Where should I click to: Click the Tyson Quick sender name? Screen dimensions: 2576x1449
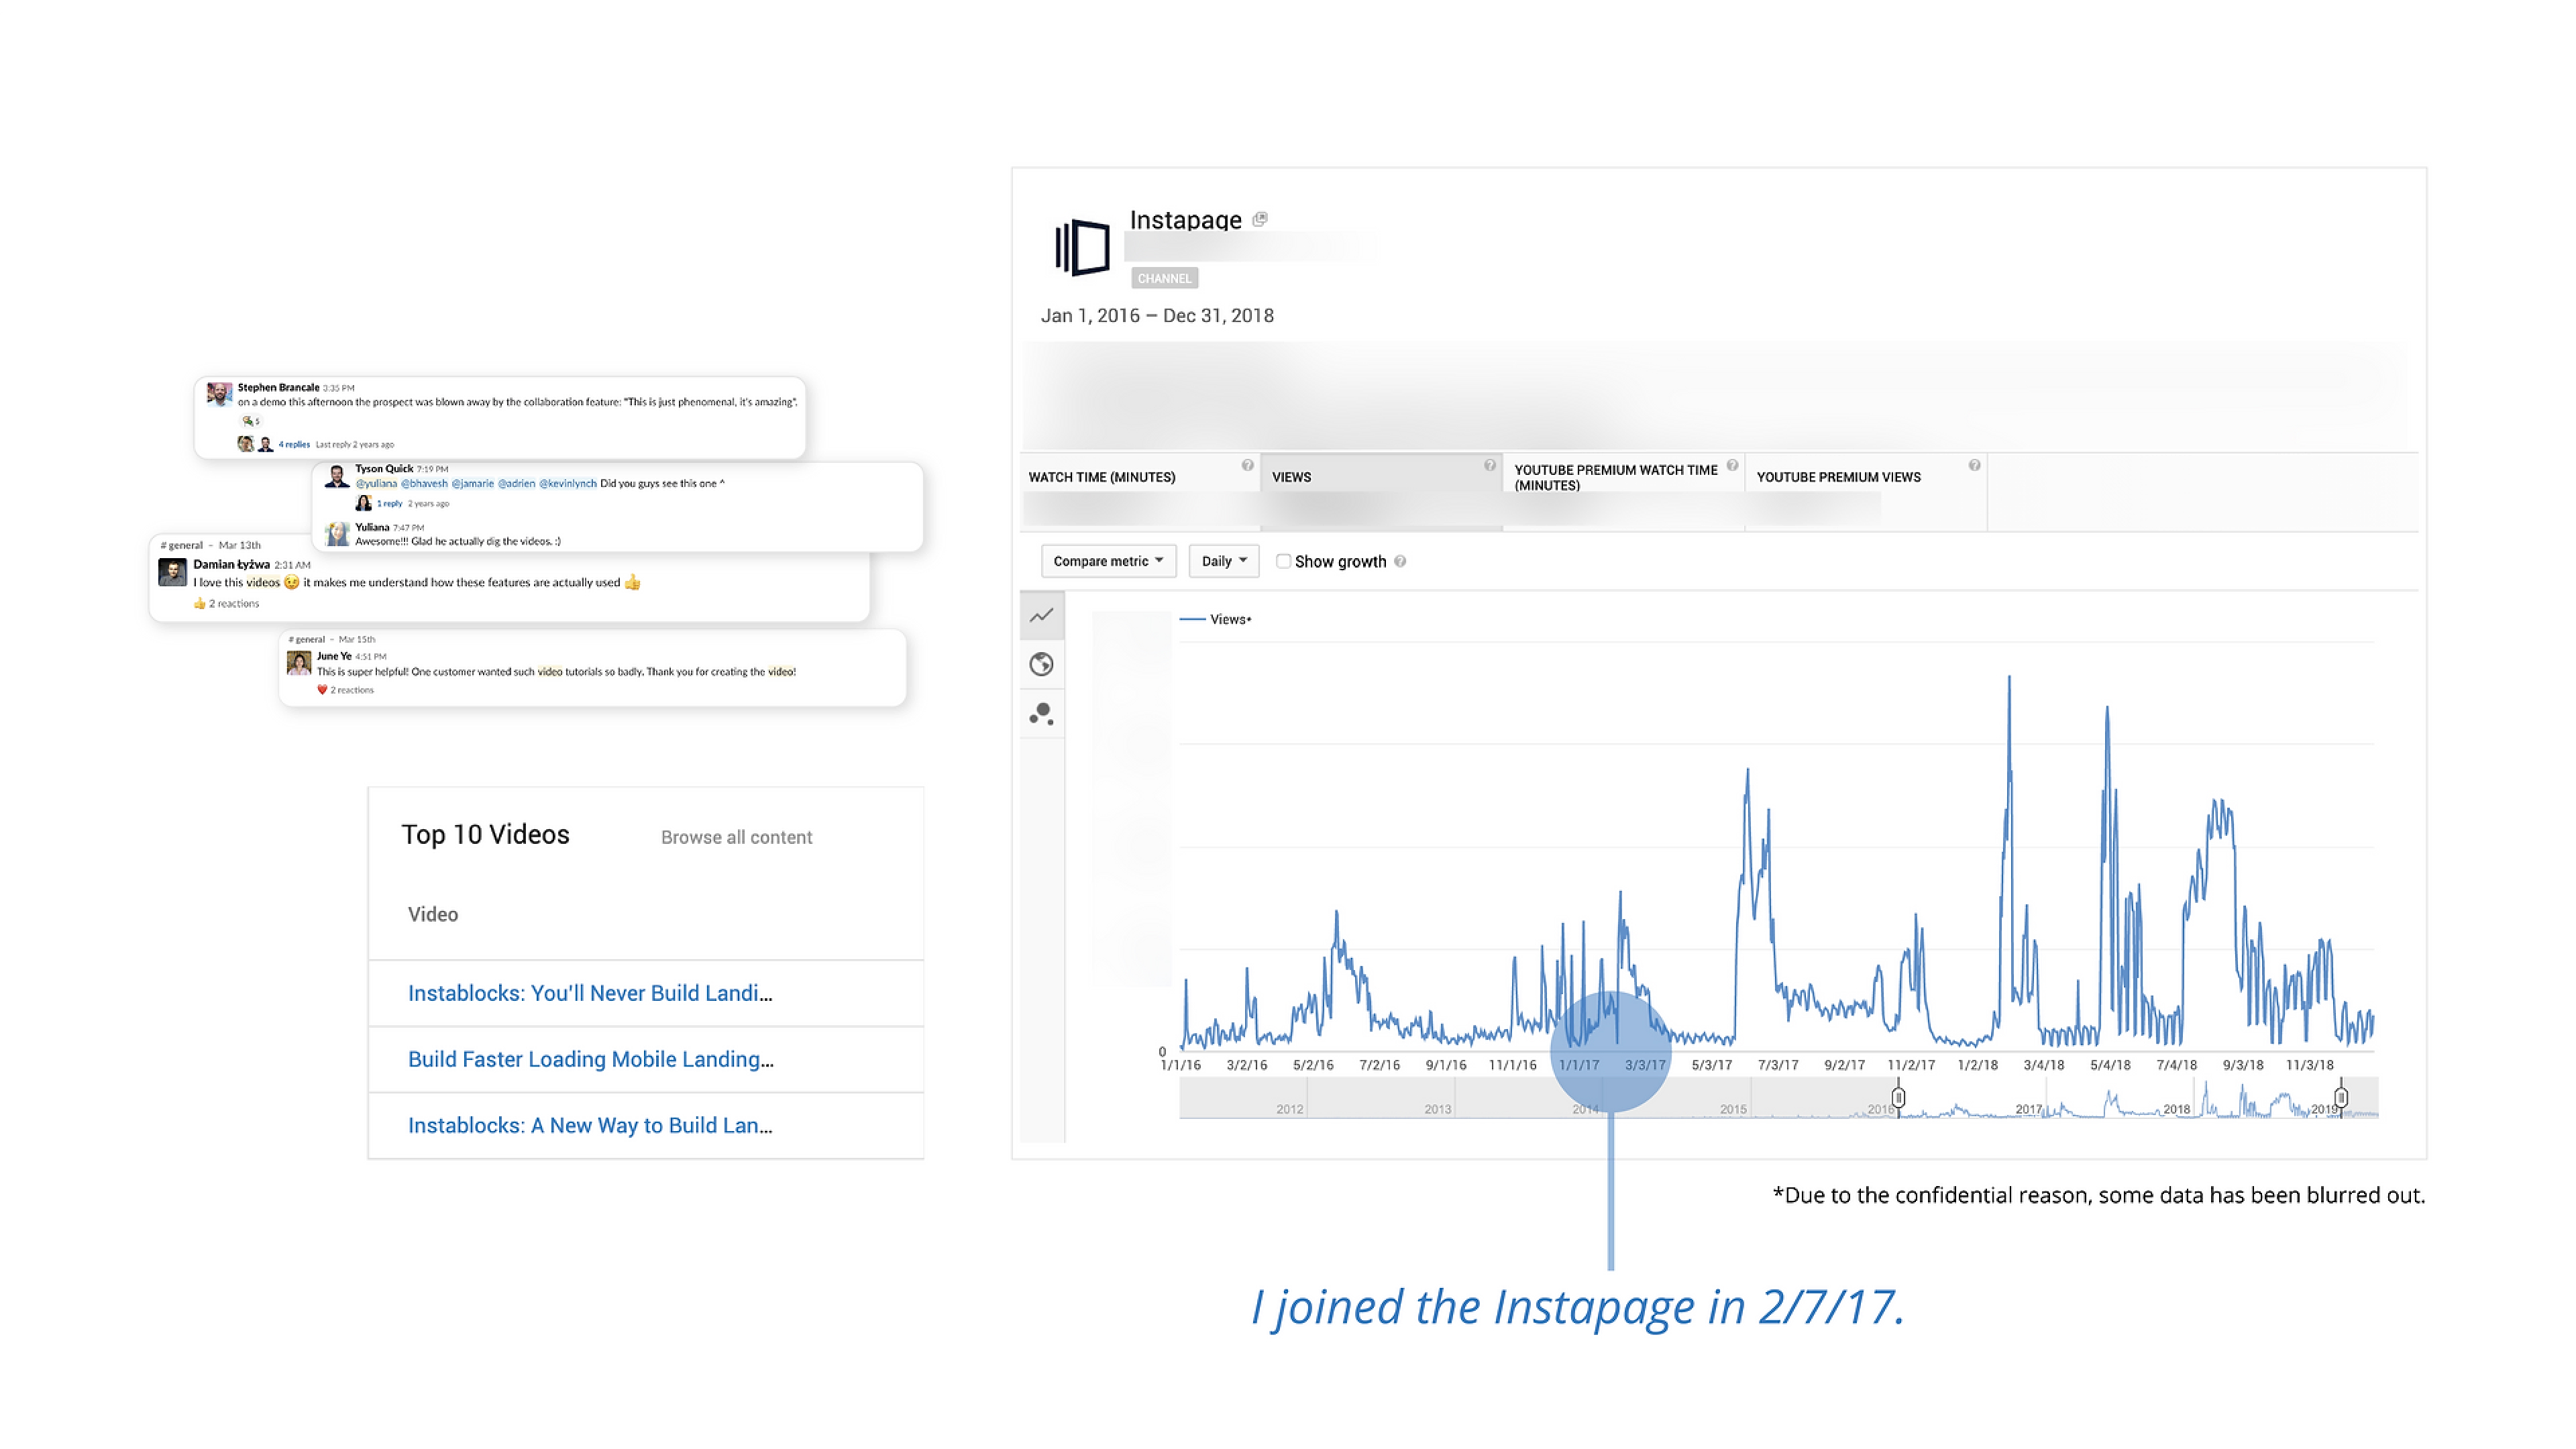click(x=384, y=468)
